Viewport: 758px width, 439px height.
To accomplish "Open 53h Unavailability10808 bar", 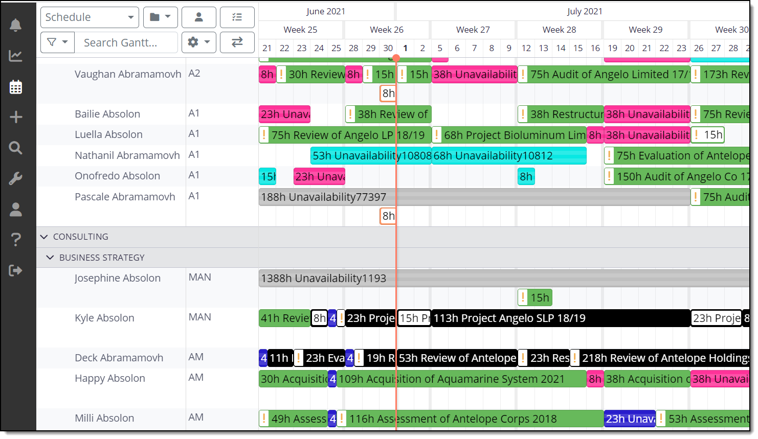I will point(371,156).
